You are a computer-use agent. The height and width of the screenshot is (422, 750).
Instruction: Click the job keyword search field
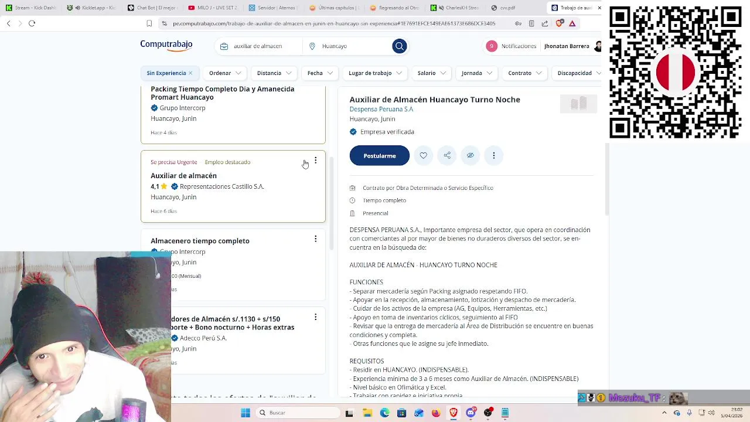(x=258, y=46)
